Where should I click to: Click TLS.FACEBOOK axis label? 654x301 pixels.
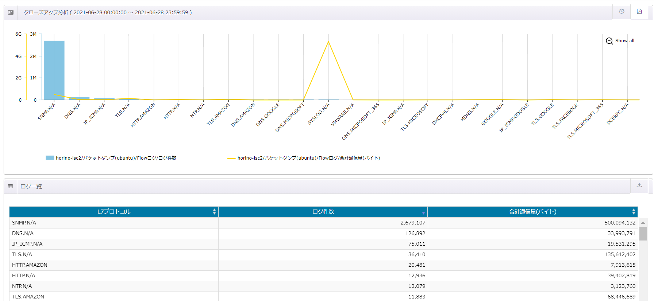(565, 116)
